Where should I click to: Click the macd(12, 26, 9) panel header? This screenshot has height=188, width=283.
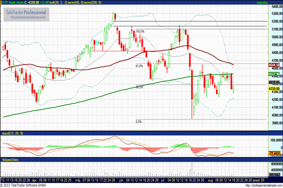pyautogui.click(x=12, y=134)
